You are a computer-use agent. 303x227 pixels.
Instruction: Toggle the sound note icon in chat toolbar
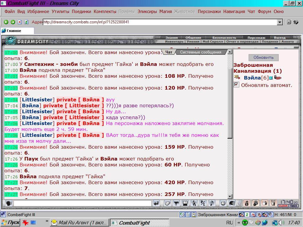212,203
